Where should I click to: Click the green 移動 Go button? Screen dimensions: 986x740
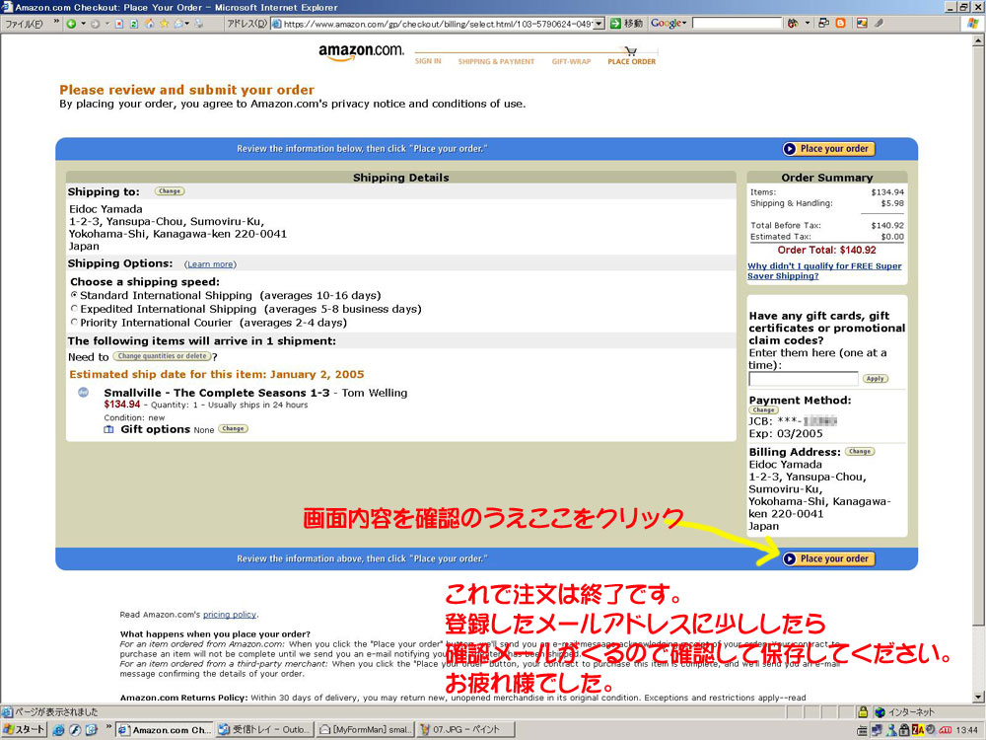pyautogui.click(x=626, y=24)
